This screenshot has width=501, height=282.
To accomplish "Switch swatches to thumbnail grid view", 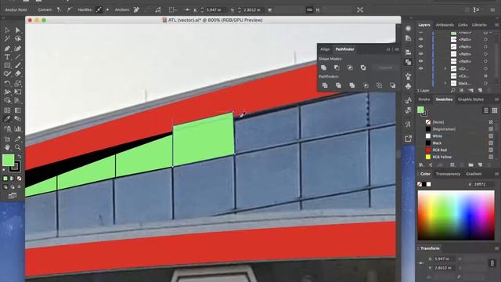I will point(495,110).
